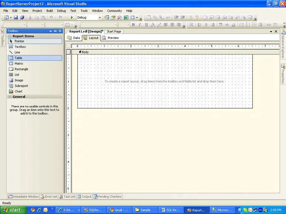Viewport: 286px width, 214px height.
Task: Collapse the General toolbox group
Action: [x=10, y=96]
